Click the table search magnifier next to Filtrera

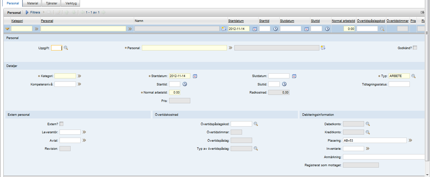click(x=49, y=12)
